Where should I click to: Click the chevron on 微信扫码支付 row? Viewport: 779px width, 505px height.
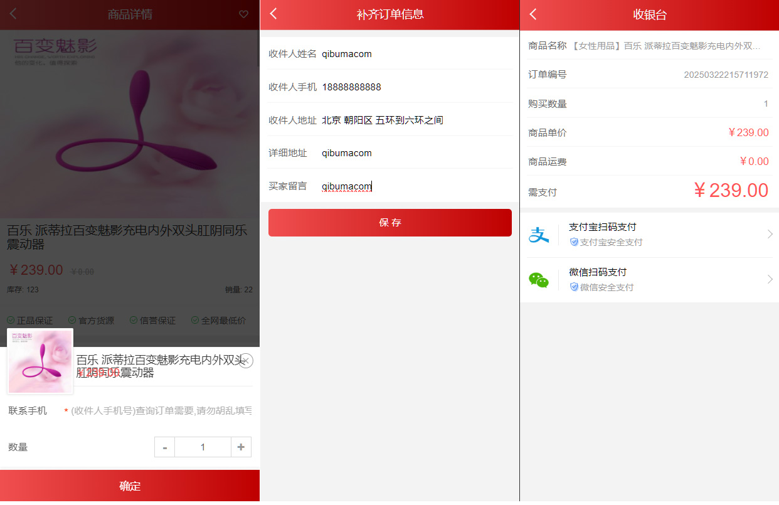[x=770, y=280]
